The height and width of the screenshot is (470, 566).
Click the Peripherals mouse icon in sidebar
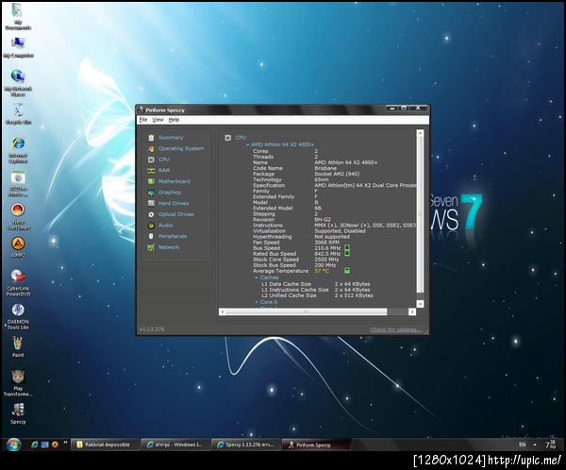151,236
